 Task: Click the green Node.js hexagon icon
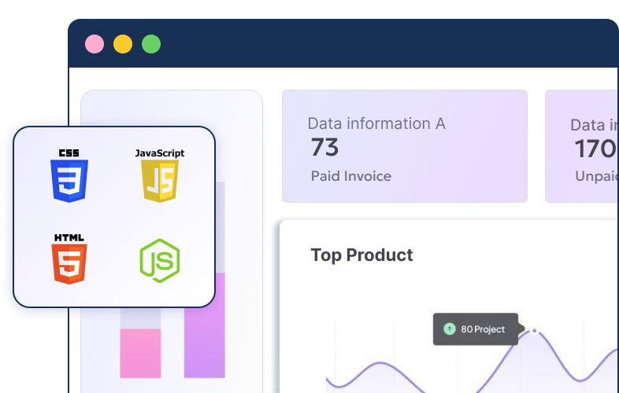point(159,260)
